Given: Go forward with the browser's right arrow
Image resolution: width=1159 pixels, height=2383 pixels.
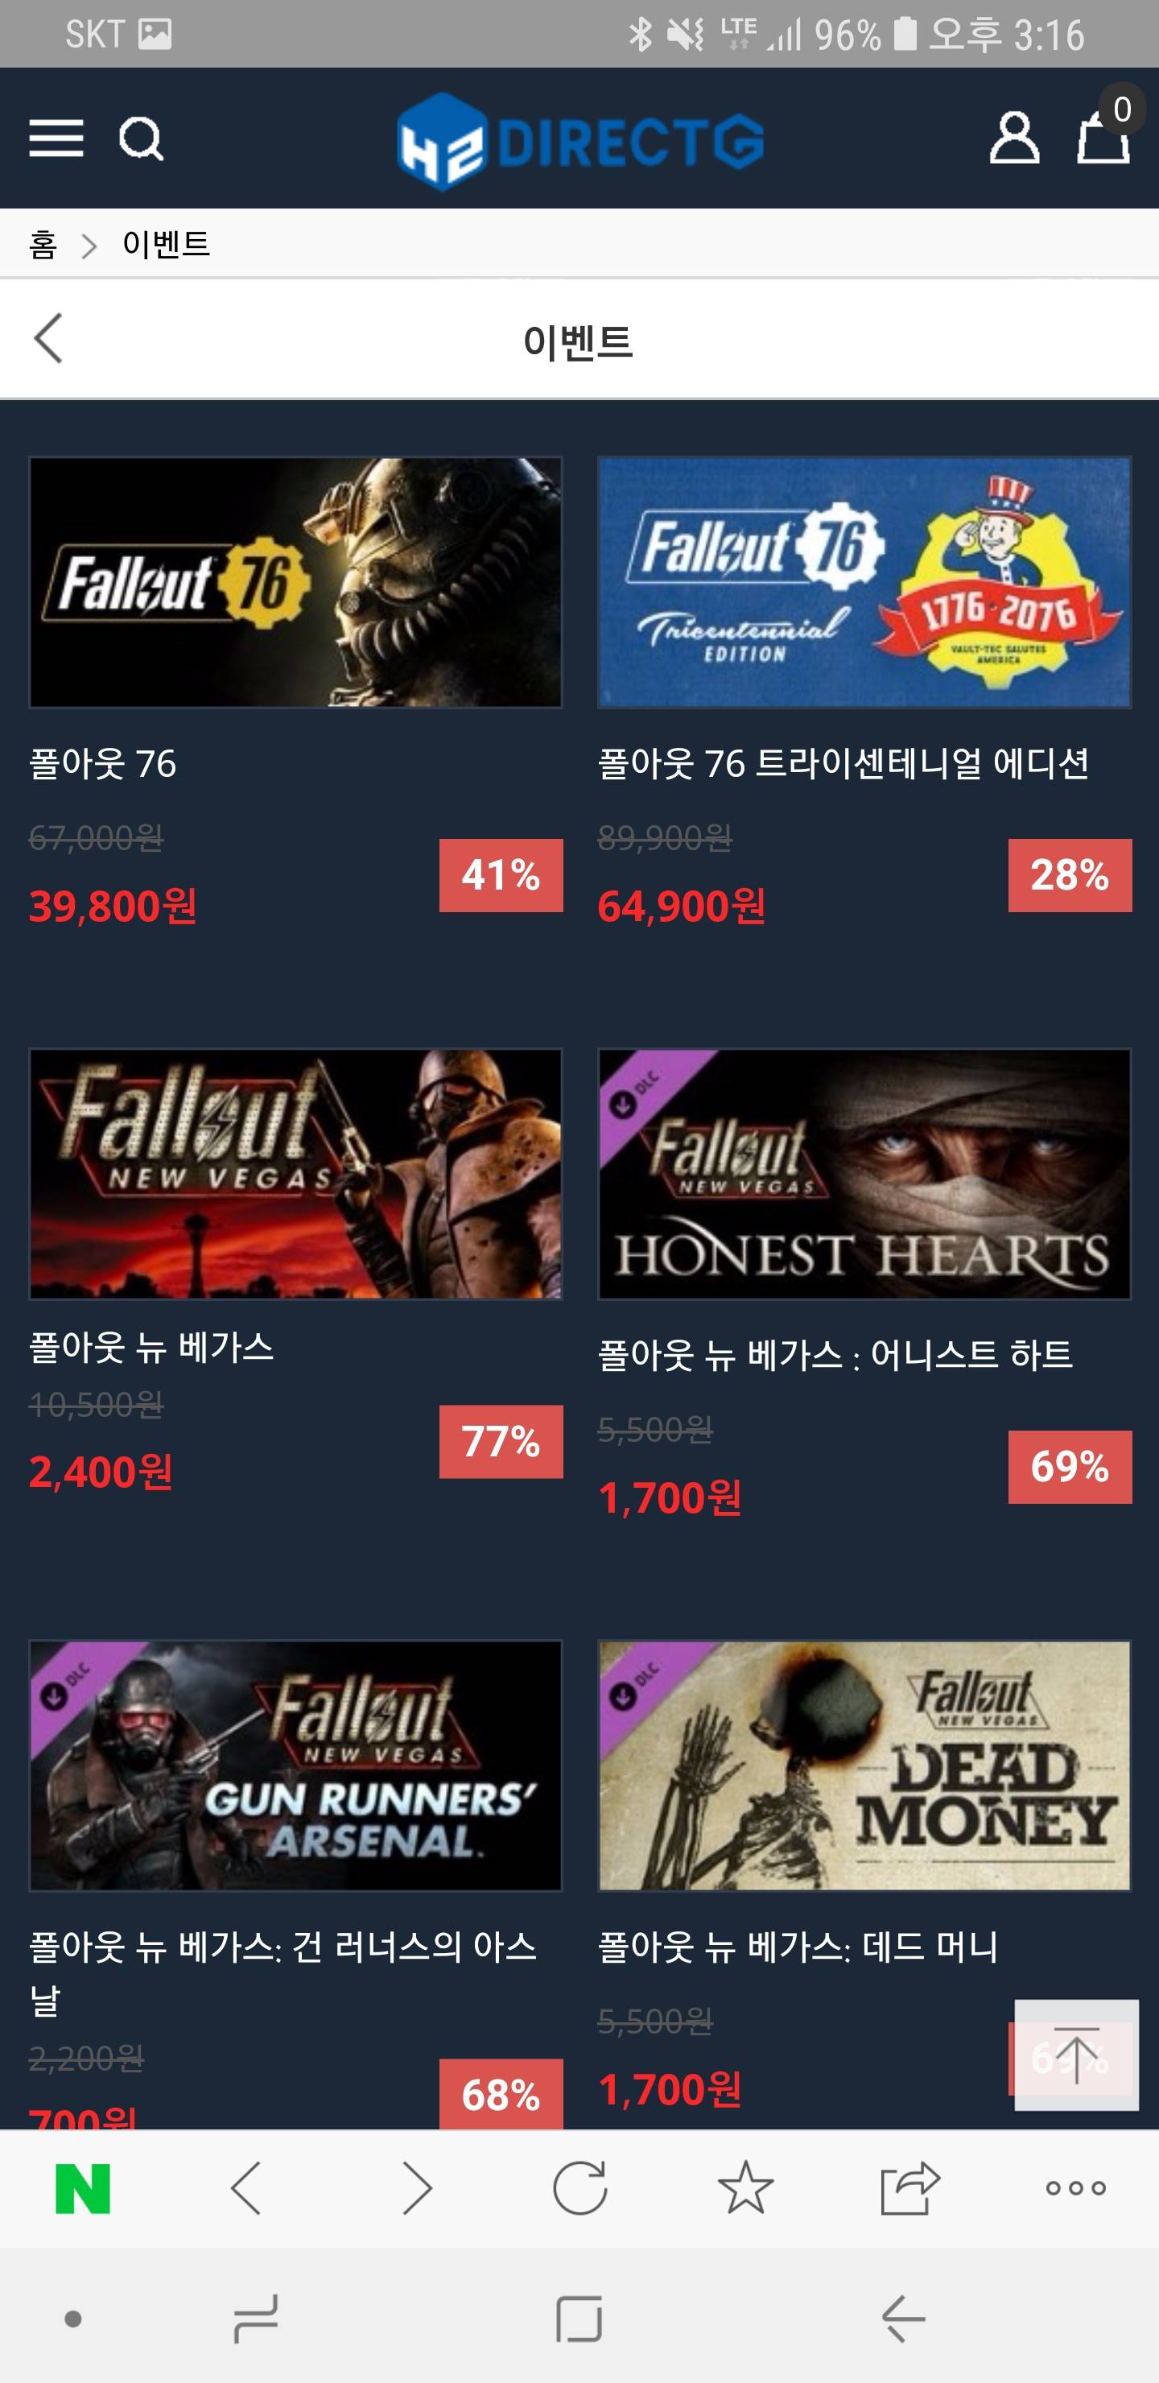Looking at the screenshot, I should (x=417, y=2189).
